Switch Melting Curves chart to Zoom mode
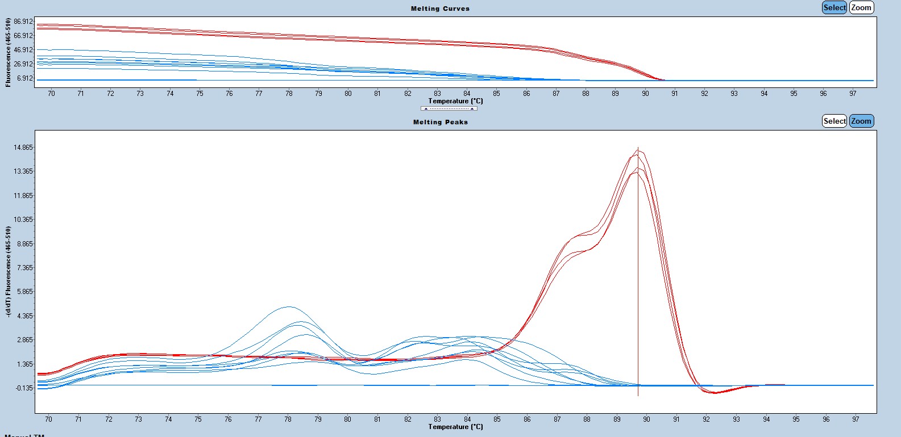The width and height of the screenshot is (901, 437). click(861, 7)
